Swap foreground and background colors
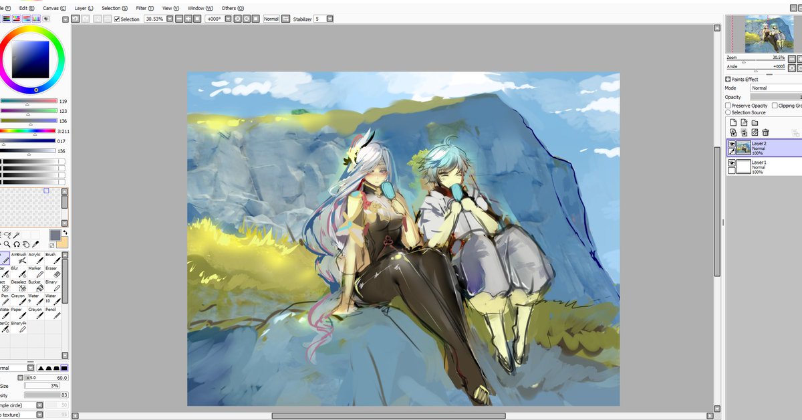Screen dimensions: 802x420 (x=65, y=232)
